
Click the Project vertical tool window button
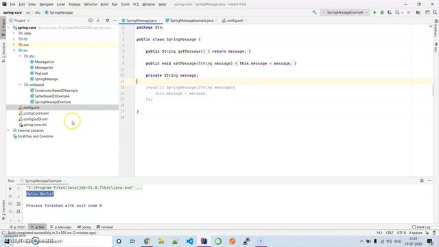(x=3, y=27)
